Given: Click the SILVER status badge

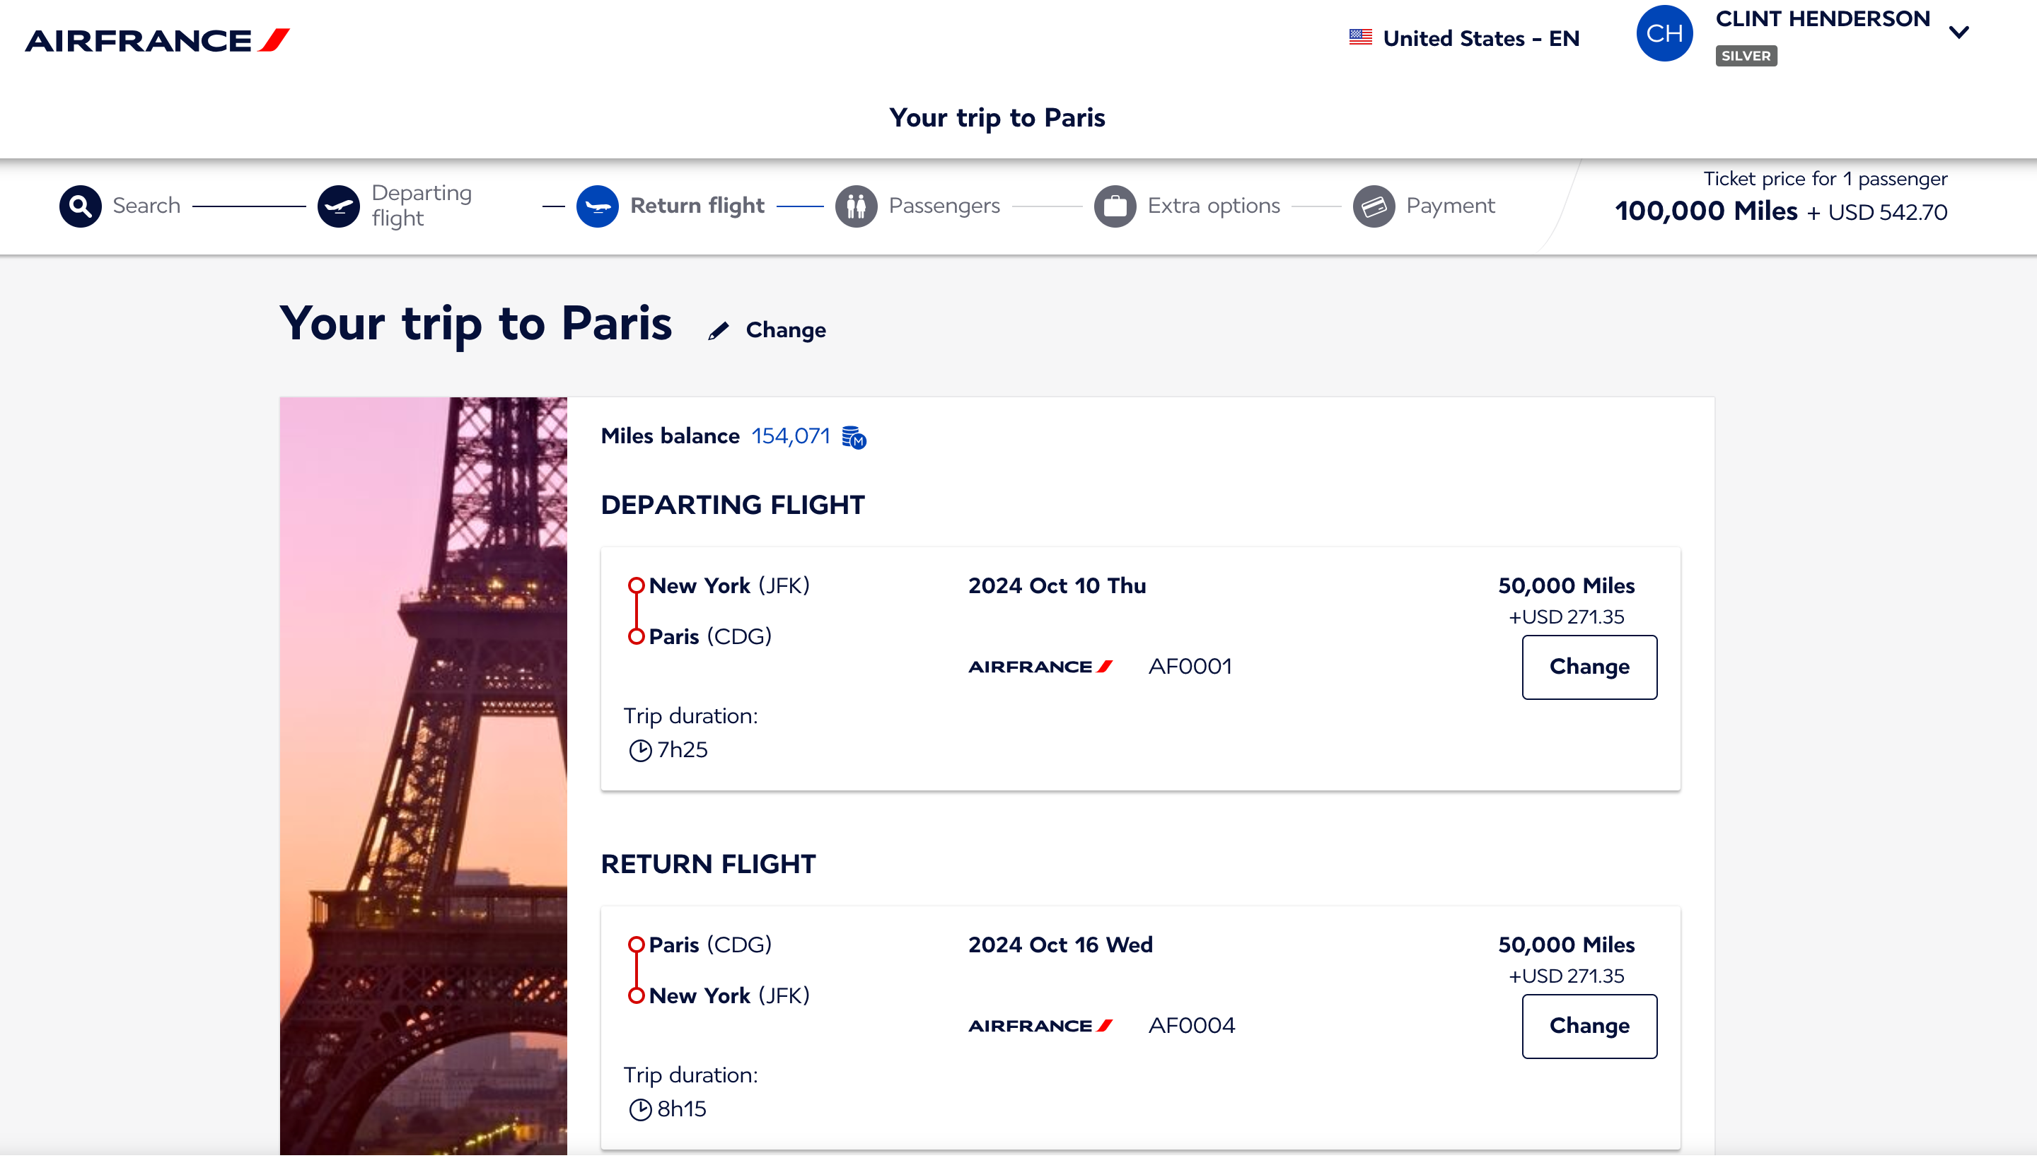Looking at the screenshot, I should (1746, 56).
